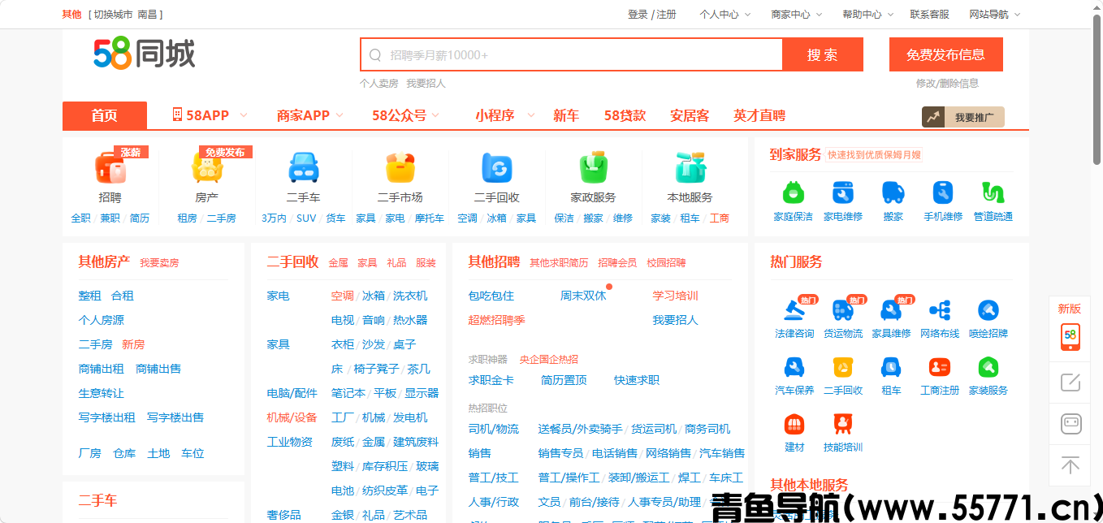Viewport: 1103px width, 523px height.
Task: Open the 登录 link
Action: coord(638,15)
